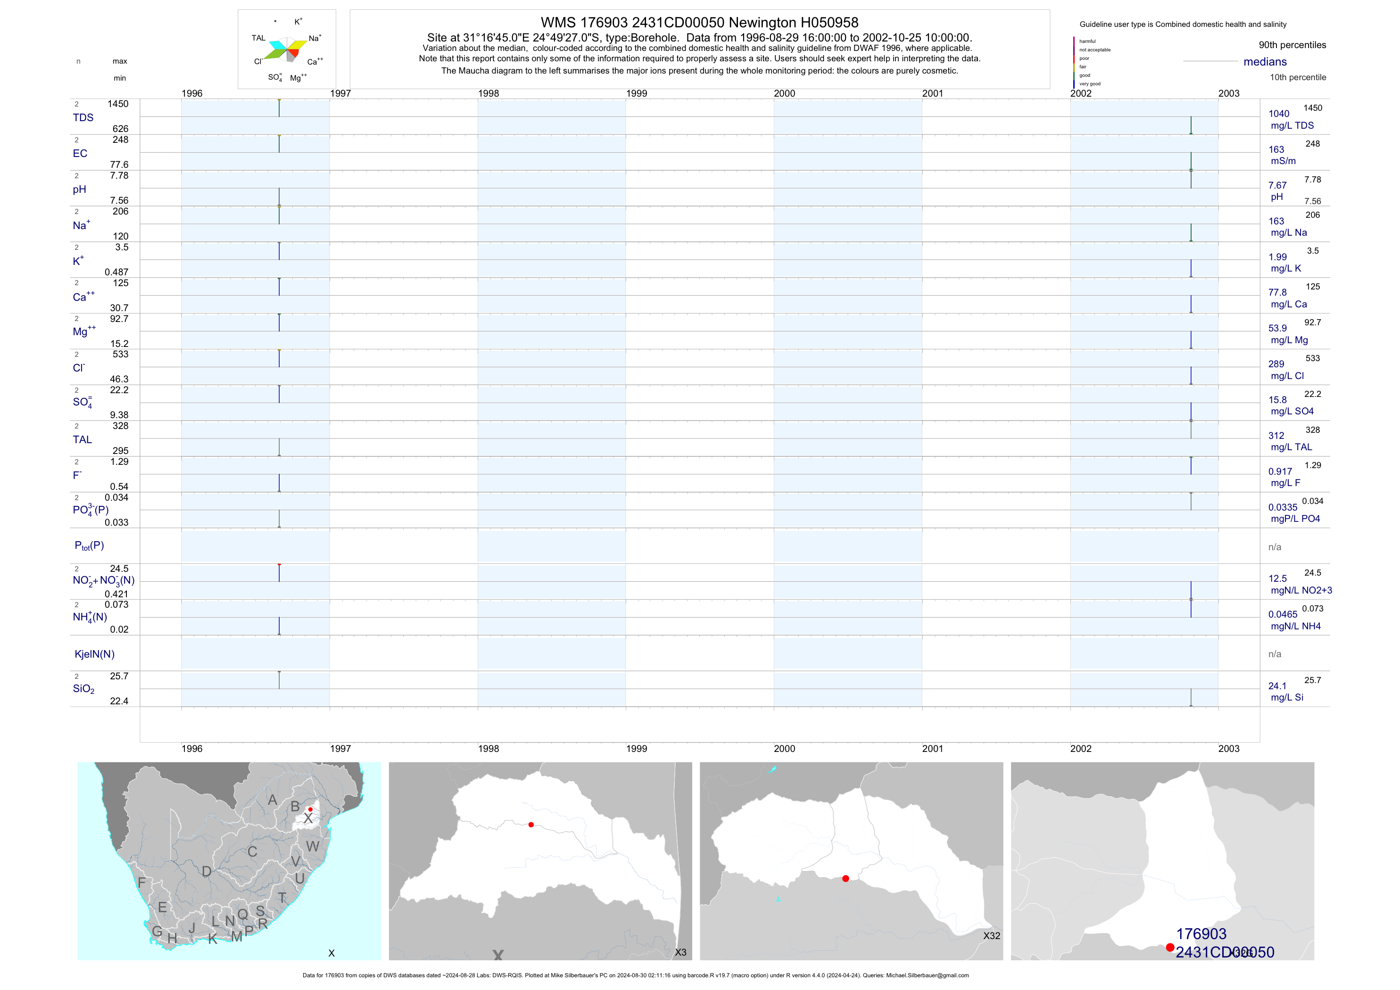Click the TDS row label

83,118
